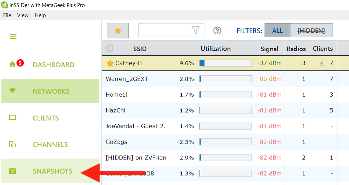Click the -37 dBm signal value
349x185 pixels.
pyautogui.click(x=269, y=63)
